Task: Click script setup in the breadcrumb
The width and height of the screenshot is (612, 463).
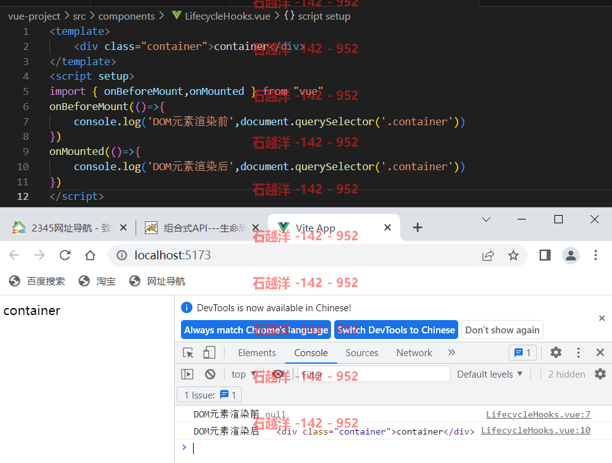Action: tap(317, 16)
